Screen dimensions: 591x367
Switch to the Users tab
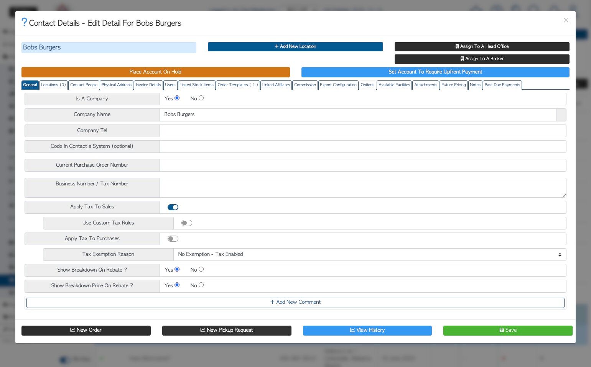(x=170, y=85)
